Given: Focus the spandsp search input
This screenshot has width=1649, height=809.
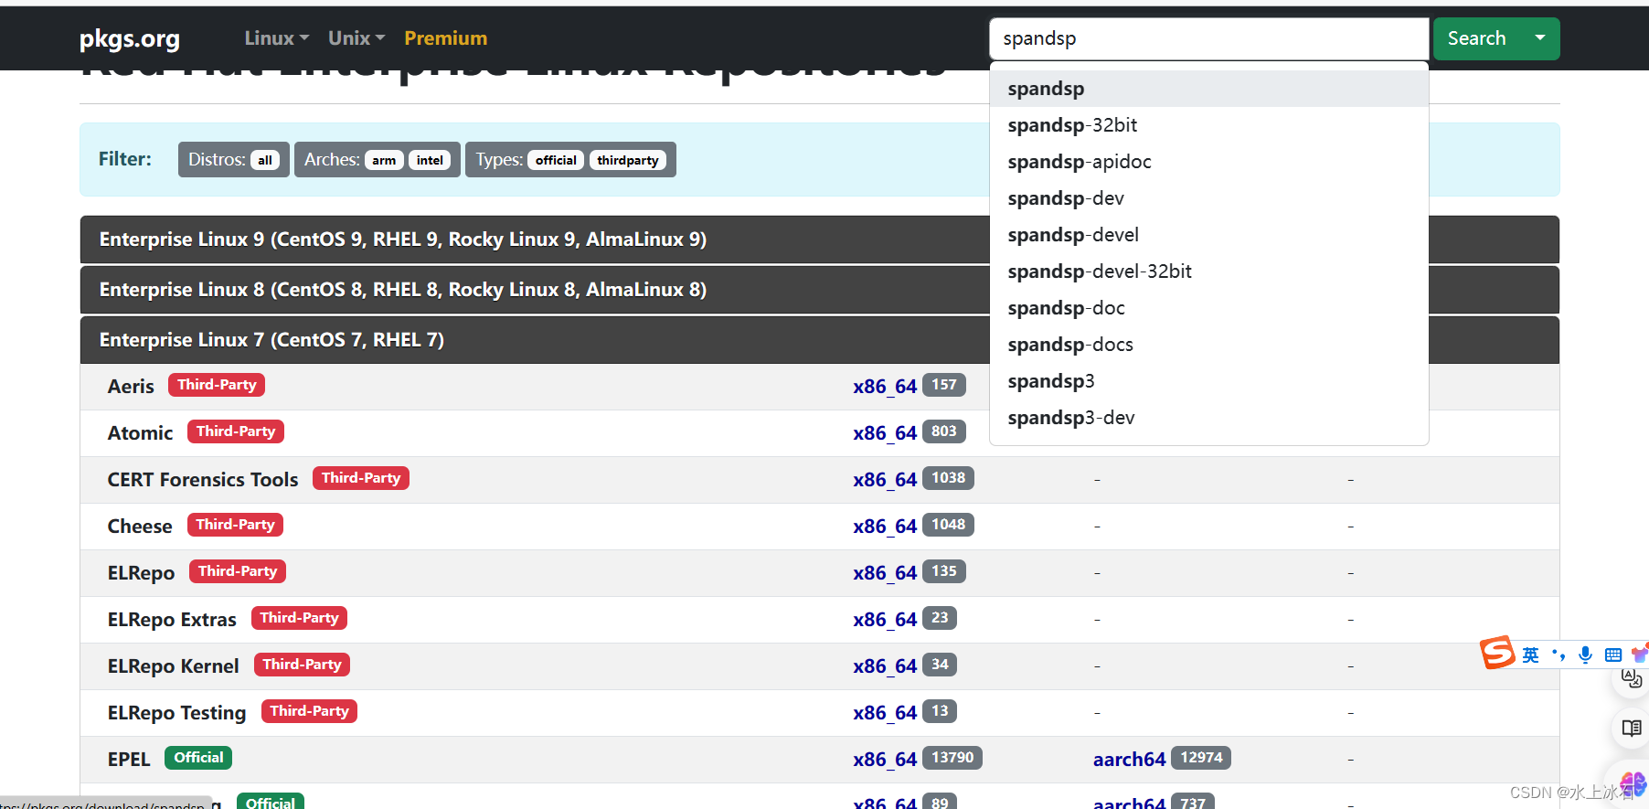Looking at the screenshot, I should coord(1208,38).
